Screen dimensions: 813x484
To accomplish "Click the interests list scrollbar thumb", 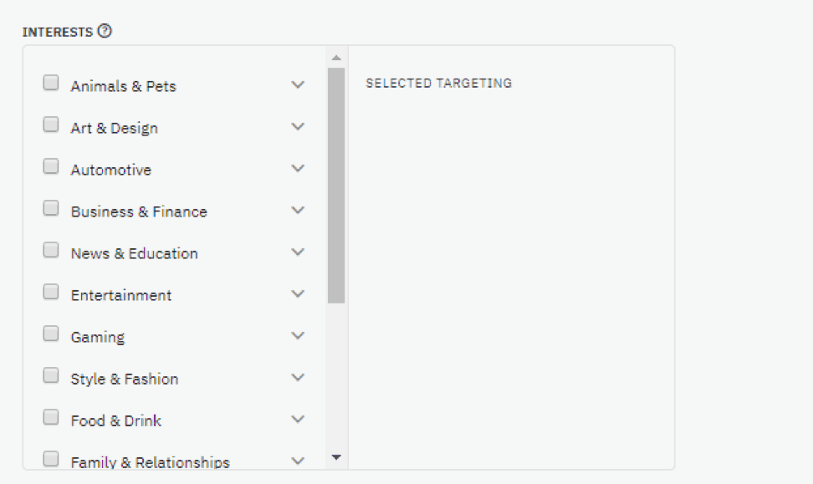I will click(x=336, y=186).
